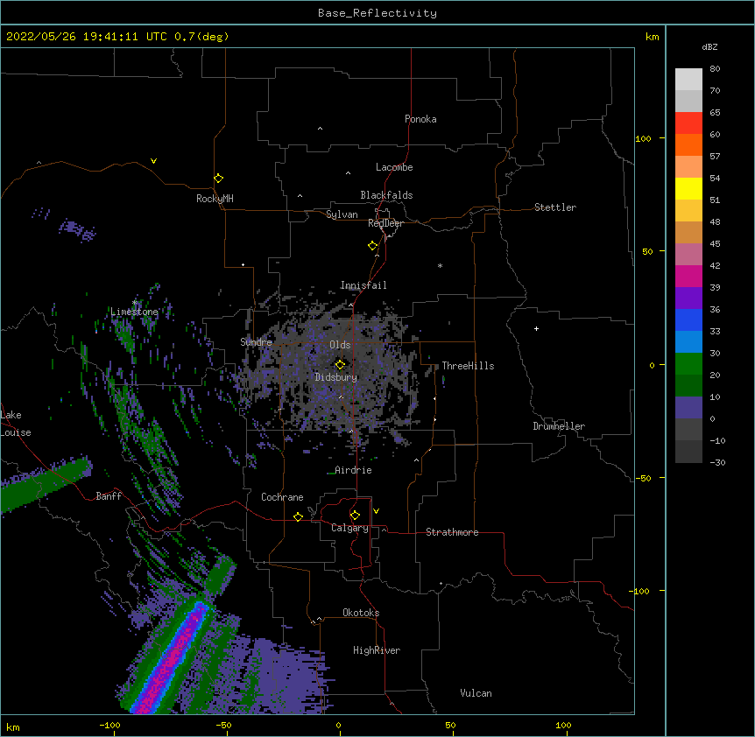This screenshot has width=755, height=737.
Task: Click the yellow V marker northwest of RockyMH
Action: point(153,161)
